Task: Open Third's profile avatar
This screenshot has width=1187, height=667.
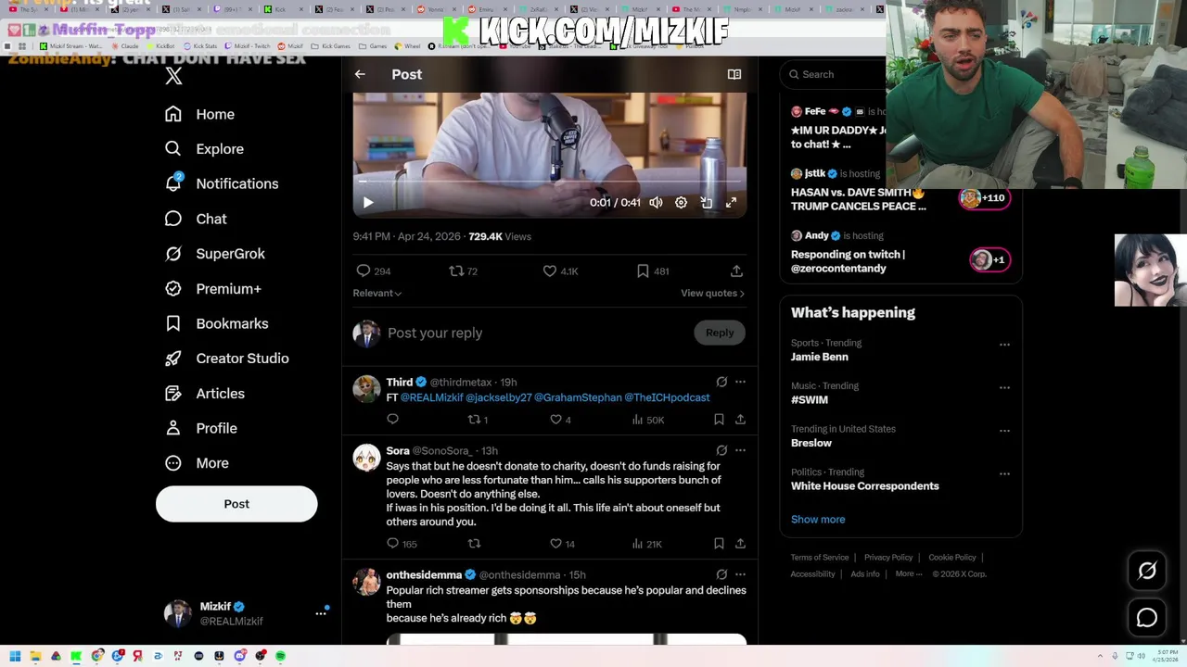Action: click(x=366, y=388)
